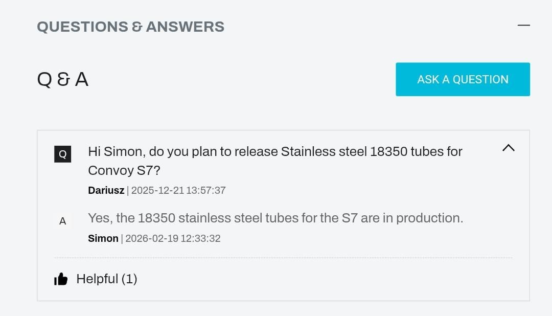This screenshot has height=316, width=552.
Task: Click the QUESTIONS & ANSWERS section heading
Action: point(130,27)
